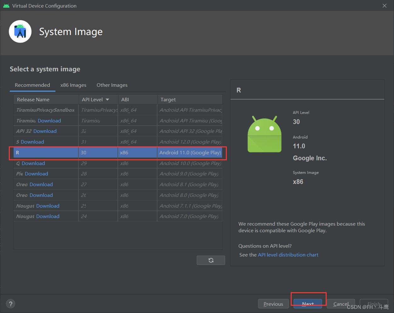This screenshot has height=313, width=394.
Task: Click the Android 12.0 (Google Play) cell
Action: click(x=190, y=142)
